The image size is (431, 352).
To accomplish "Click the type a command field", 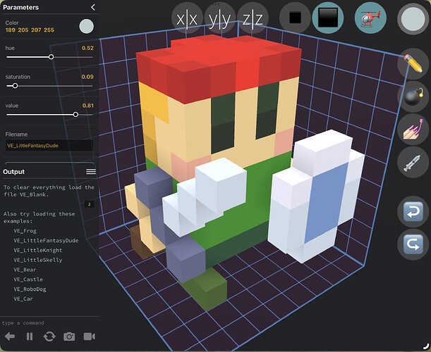I will tap(49, 323).
